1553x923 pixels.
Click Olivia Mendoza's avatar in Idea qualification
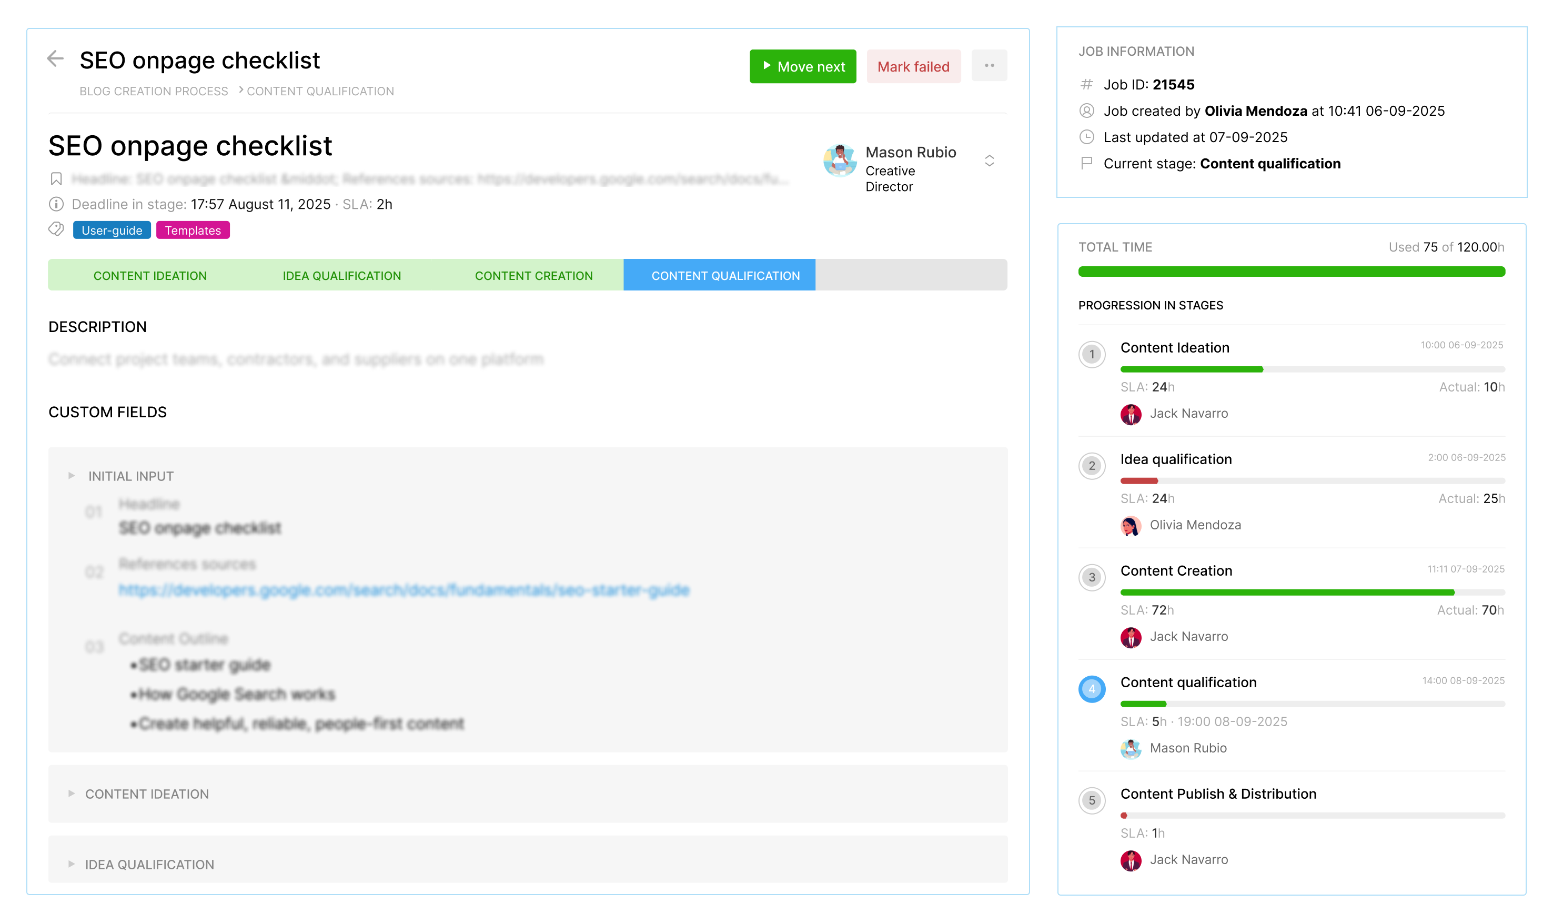[1131, 526]
